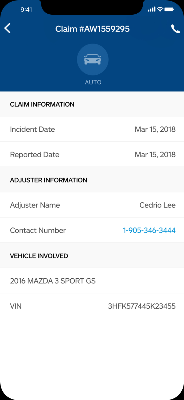Tap the VIN number 3HFK577445K23455

click(x=142, y=306)
